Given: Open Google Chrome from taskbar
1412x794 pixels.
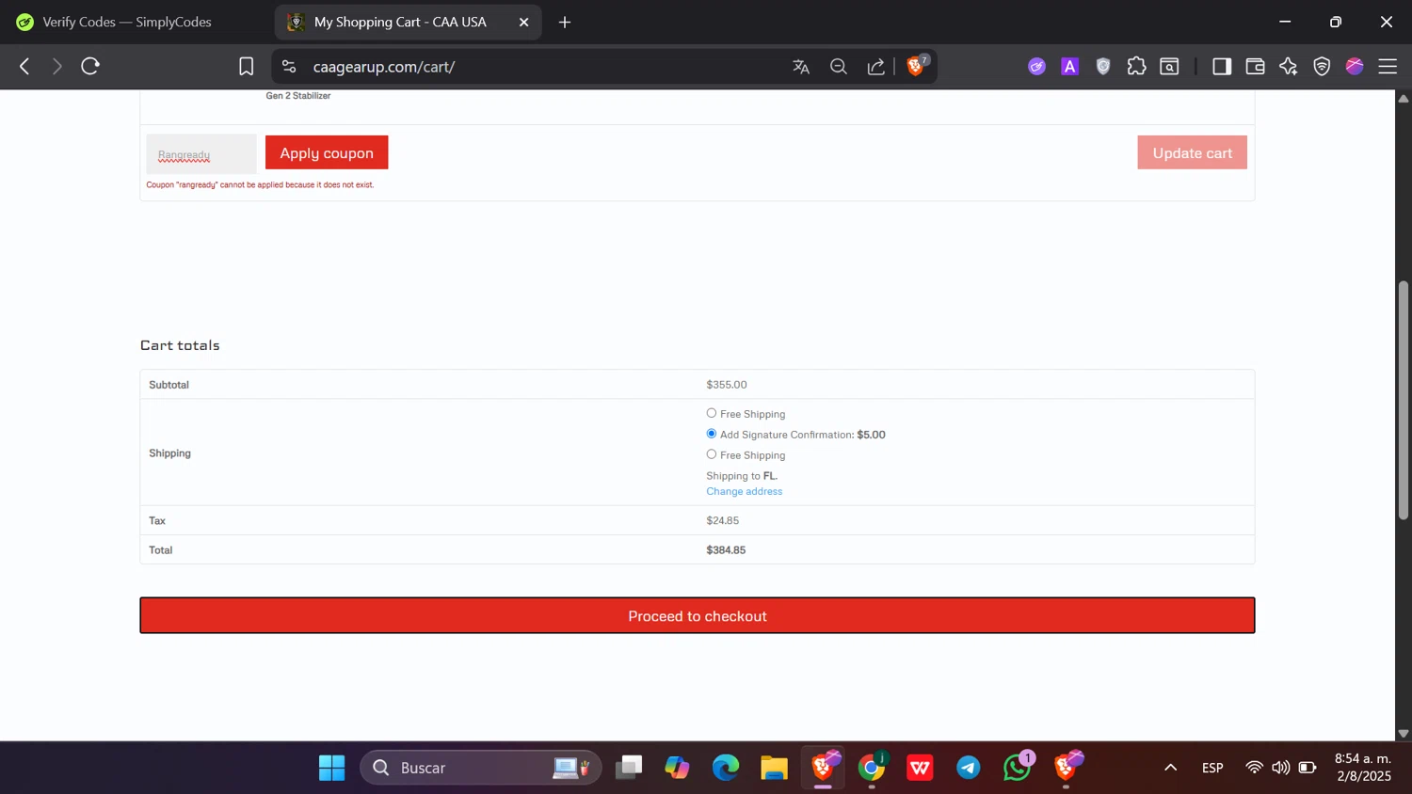Looking at the screenshot, I should point(872,768).
